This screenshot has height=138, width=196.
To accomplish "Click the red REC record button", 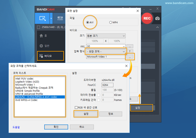I will tap(147, 18).
